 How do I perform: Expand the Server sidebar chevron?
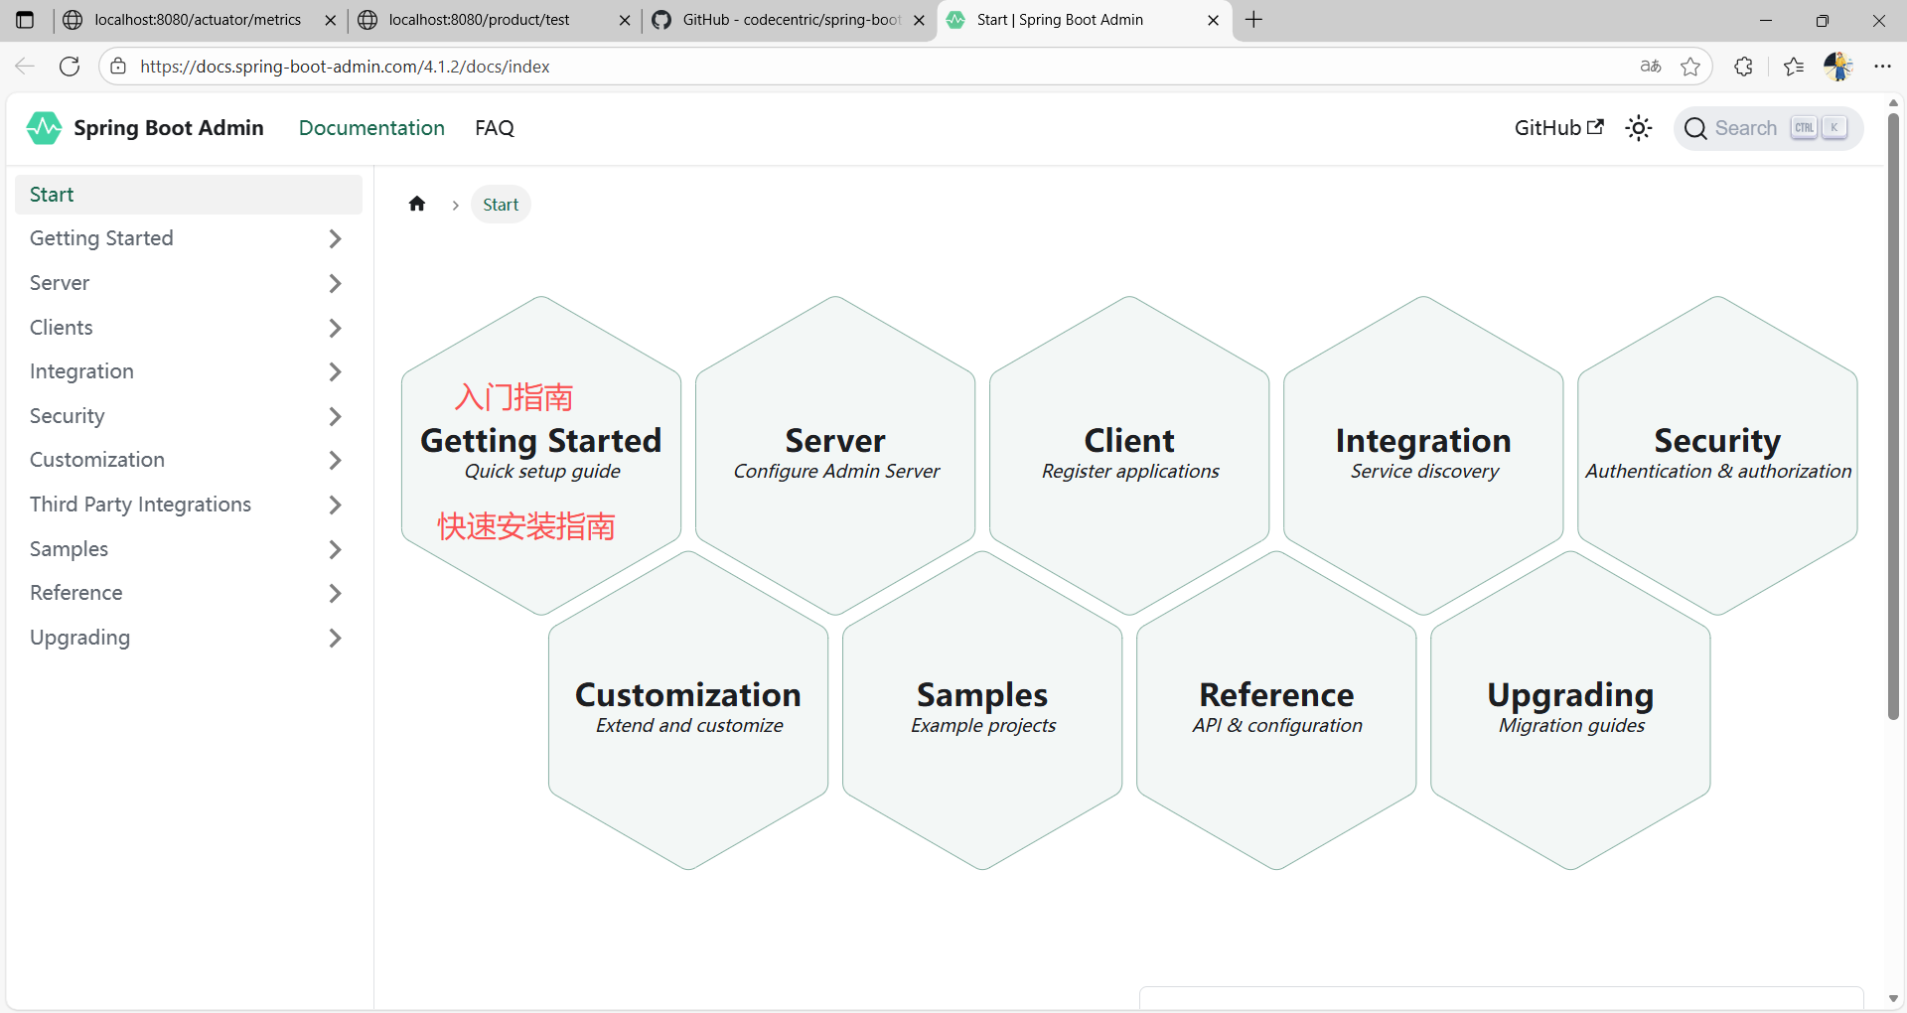(x=335, y=283)
